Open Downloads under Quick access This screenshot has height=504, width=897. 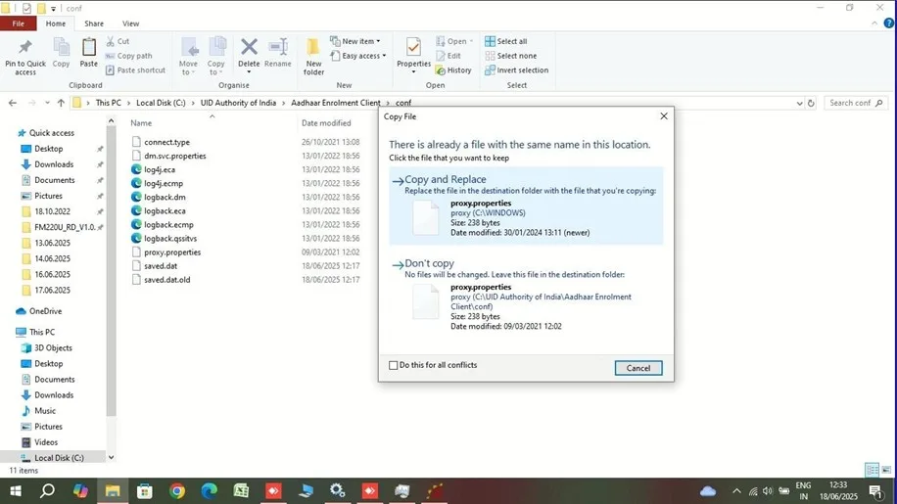(54, 164)
